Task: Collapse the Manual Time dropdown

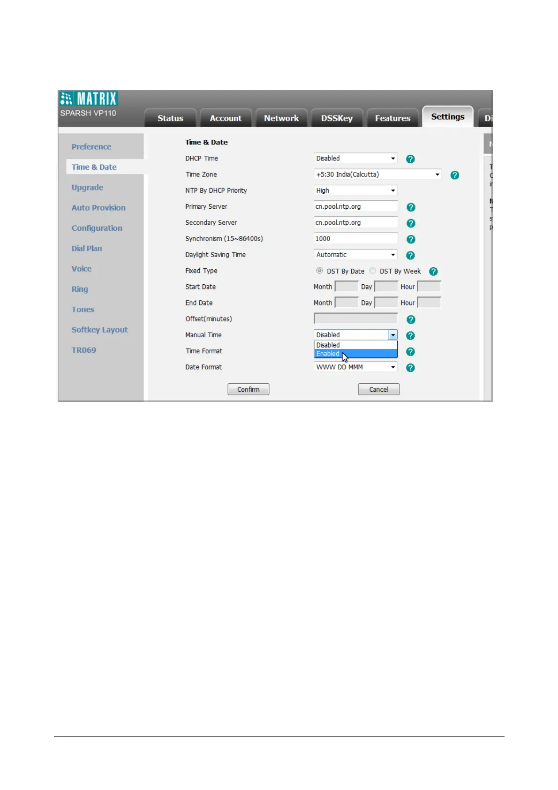Action: coord(393,335)
